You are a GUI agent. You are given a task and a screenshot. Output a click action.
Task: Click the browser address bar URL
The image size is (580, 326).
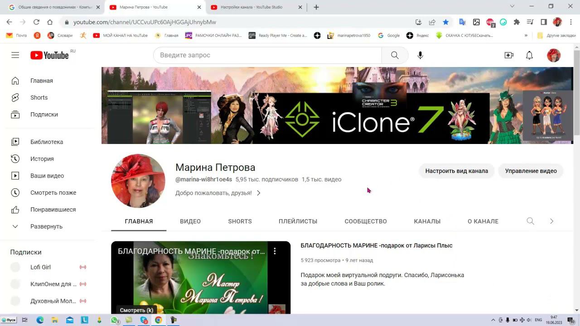145,22
